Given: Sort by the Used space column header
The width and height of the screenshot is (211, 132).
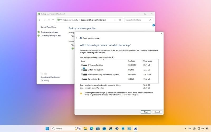Looking at the screenshot, I should point(150,61).
